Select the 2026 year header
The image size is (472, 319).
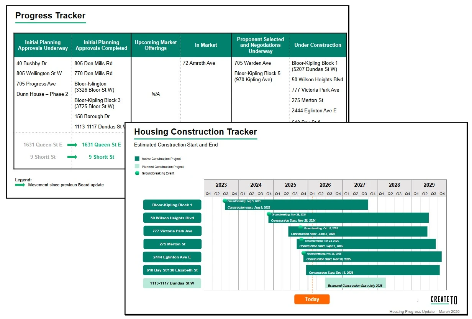(325, 185)
